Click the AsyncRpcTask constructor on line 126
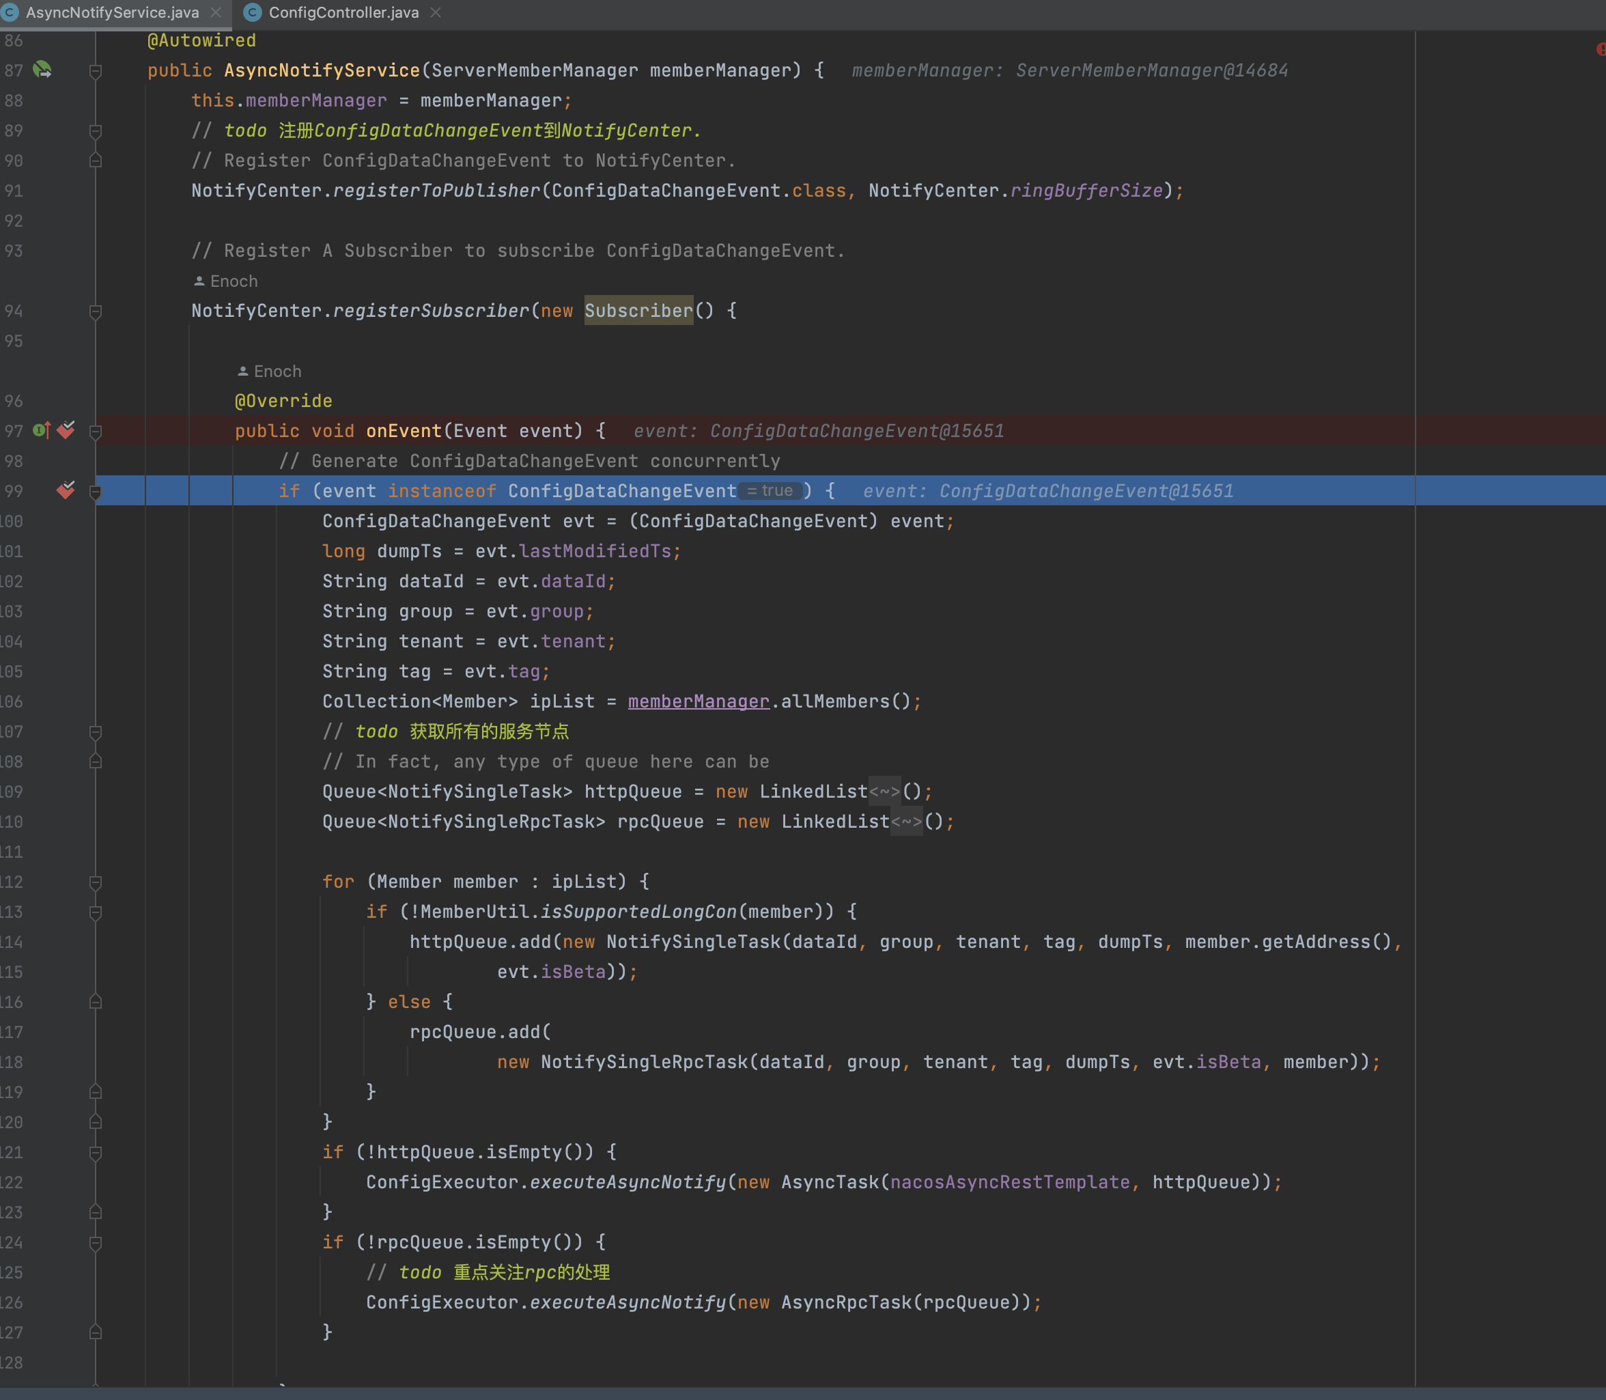1606x1400 pixels. pos(846,1302)
